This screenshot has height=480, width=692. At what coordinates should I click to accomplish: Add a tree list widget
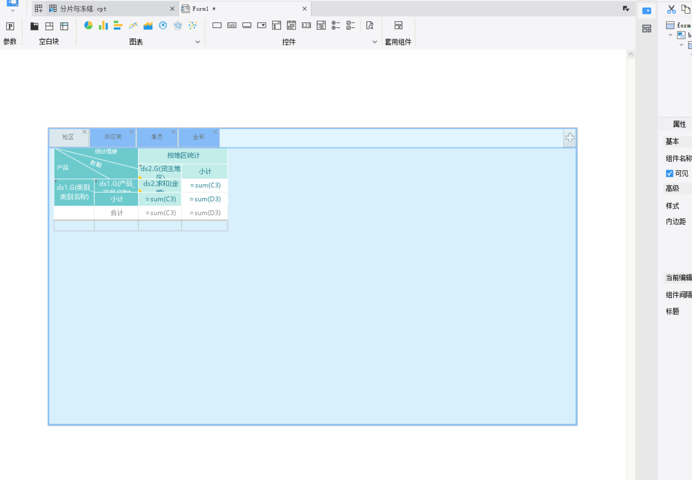tap(321, 25)
